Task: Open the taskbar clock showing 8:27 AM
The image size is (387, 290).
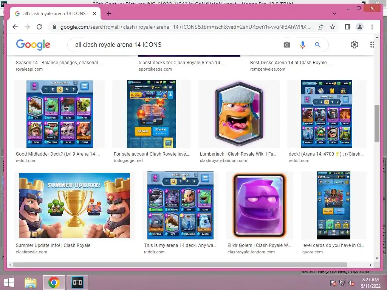Action: pyautogui.click(x=370, y=282)
